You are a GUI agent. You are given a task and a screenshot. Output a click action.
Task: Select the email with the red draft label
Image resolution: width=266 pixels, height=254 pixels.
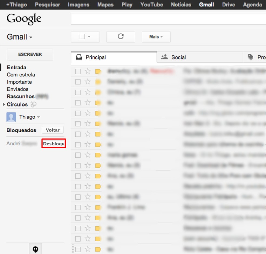[x=78, y=71]
